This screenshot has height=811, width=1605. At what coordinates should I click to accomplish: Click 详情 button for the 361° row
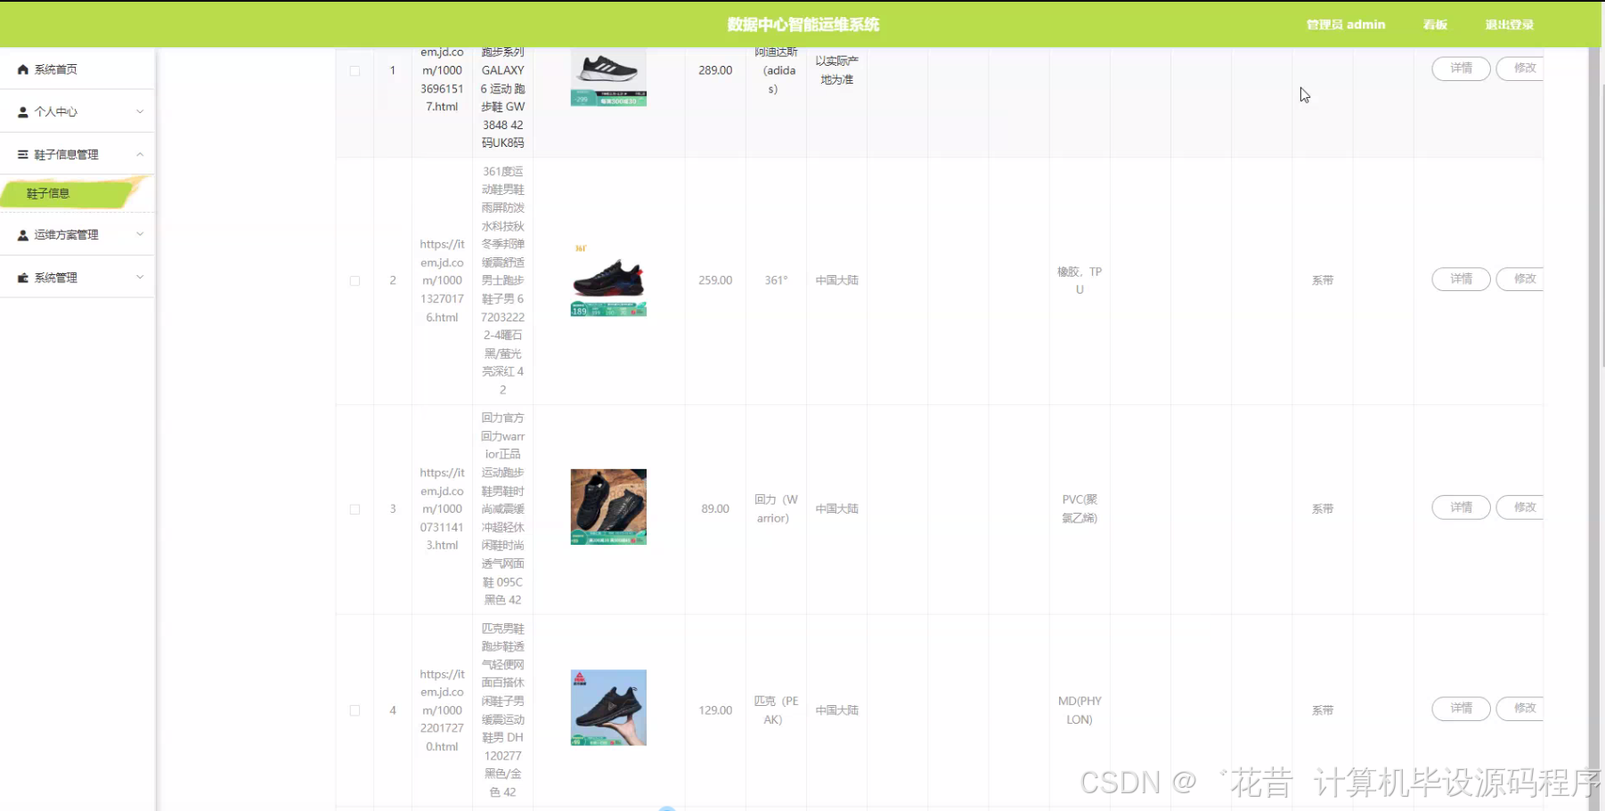point(1461,280)
